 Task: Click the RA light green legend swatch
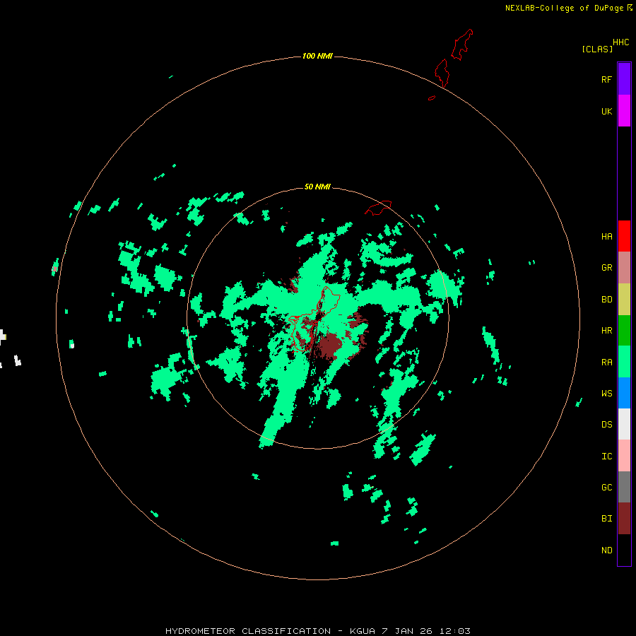pyautogui.click(x=624, y=362)
